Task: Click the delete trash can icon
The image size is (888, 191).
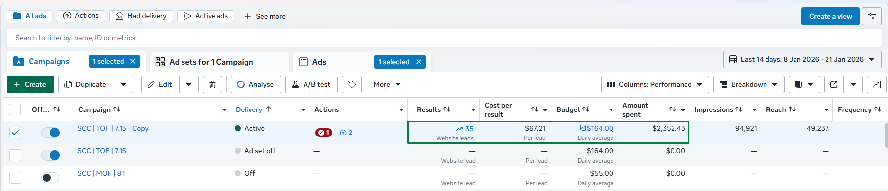Action: [213, 84]
